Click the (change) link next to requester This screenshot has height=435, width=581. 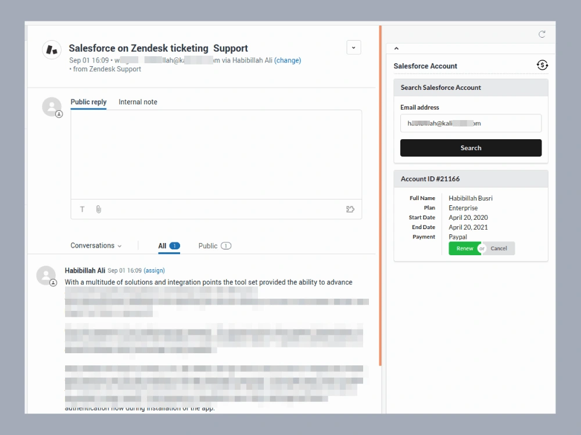point(288,60)
